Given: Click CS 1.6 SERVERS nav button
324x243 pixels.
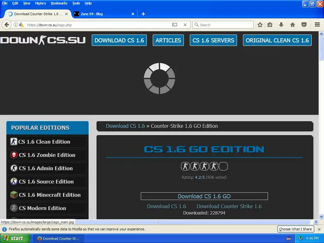Looking at the screenshot, I should coord(213,40).
